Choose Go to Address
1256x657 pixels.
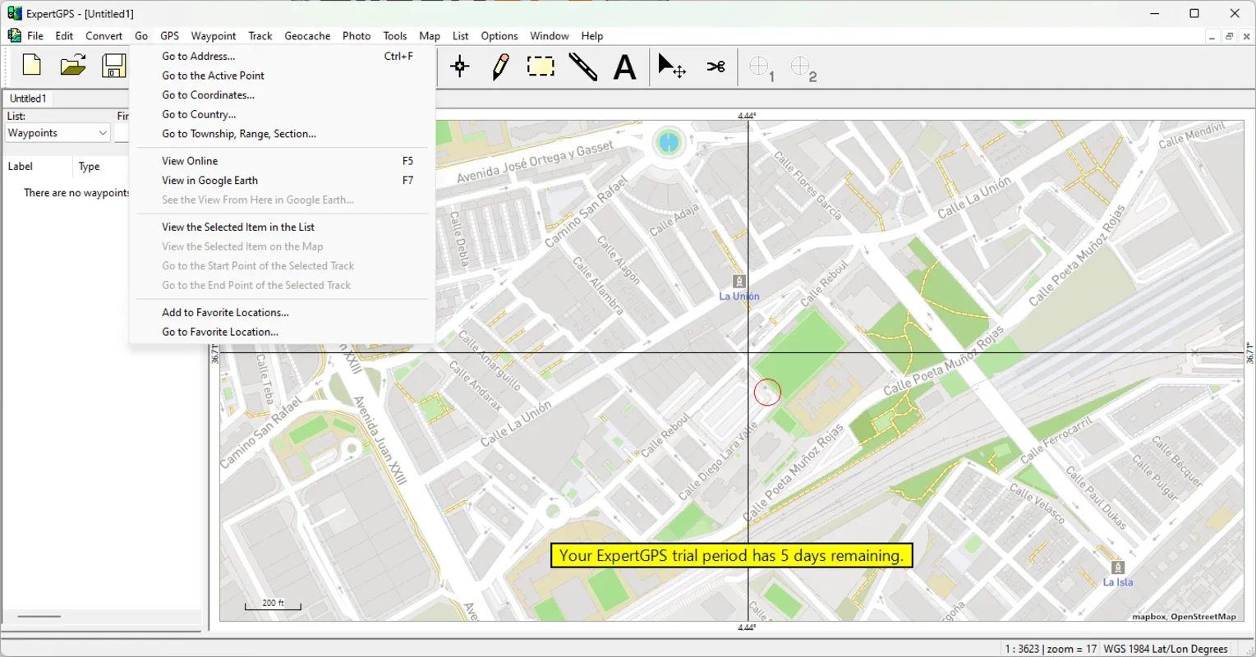(282, 56)
